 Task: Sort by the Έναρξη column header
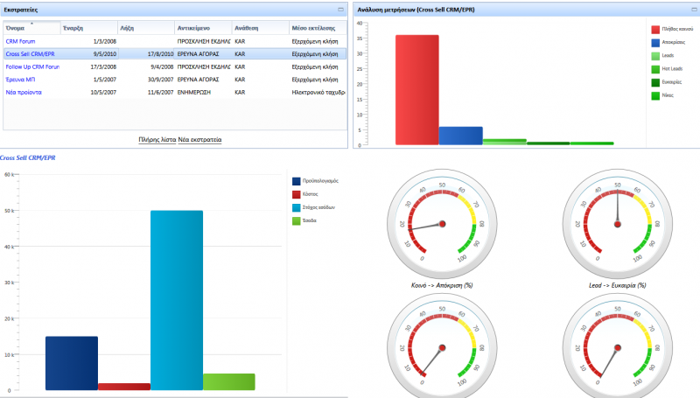point(89,28)
